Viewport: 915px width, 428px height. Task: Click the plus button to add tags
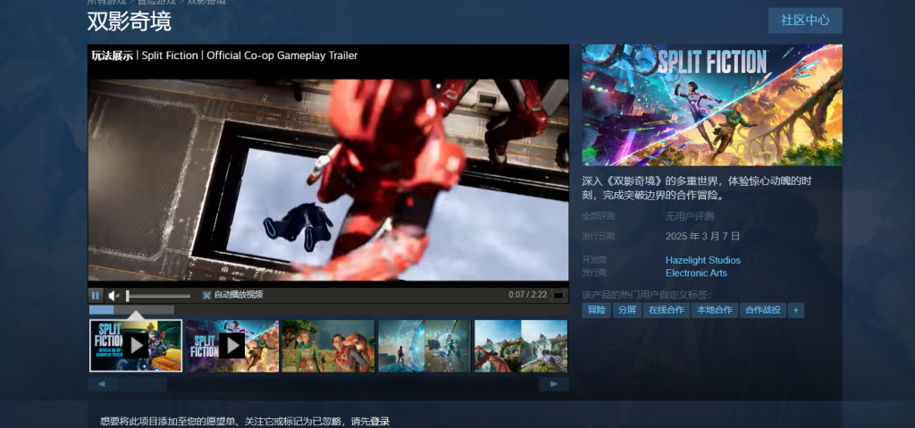click(x=795, y=310)
